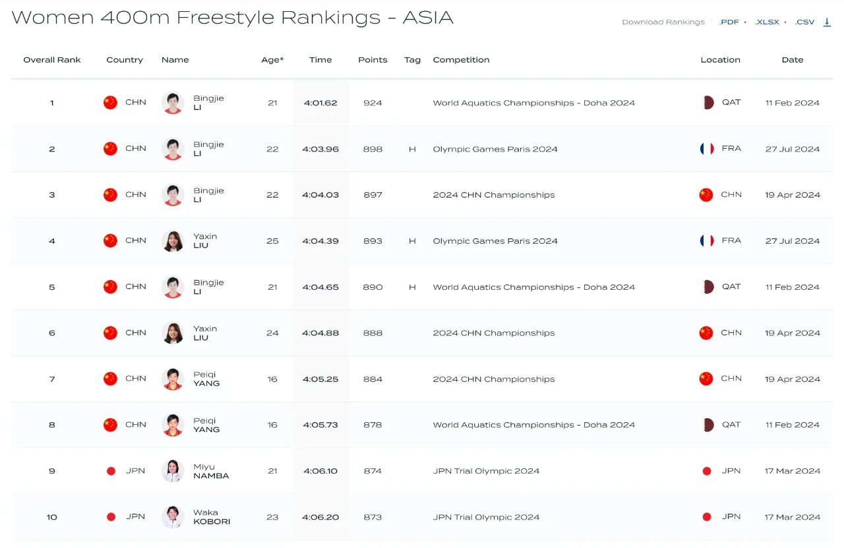
Task: Click 2024 CHN Championships in rank 3 row
Action: 494,195
